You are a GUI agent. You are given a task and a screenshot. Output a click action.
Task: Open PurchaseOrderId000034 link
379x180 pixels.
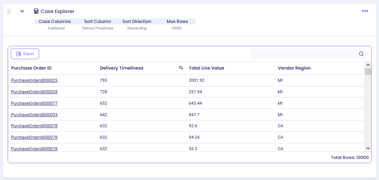click(34, 115)
